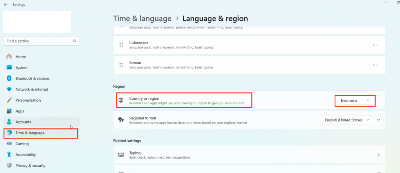
Task: Open Korean language more options menu
Action: (x=375, y=65)
